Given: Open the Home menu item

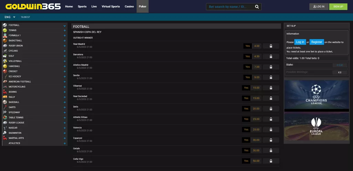Looking at the screenshot, I should (x=69, y=7).
